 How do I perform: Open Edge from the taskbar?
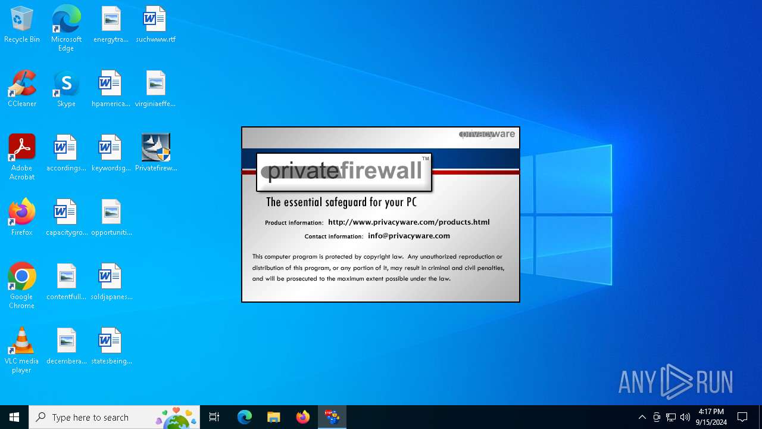pyautogui.click(x=245, y=417)
